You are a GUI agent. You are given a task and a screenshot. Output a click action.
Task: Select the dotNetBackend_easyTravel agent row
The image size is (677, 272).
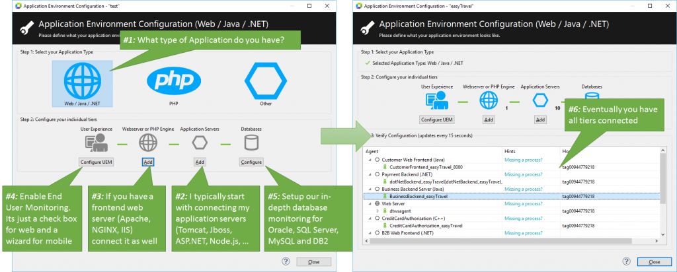[512, 182]
